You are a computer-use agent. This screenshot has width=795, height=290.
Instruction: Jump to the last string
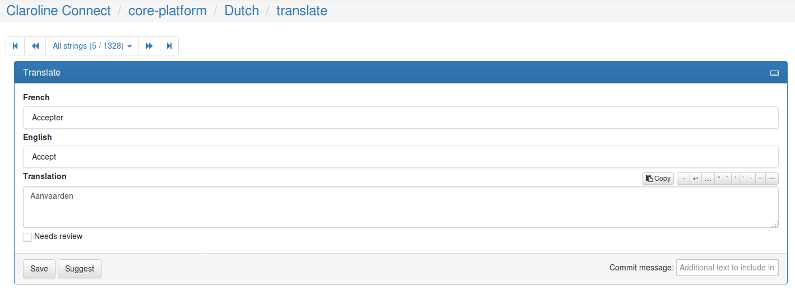(x=169, y=46)
